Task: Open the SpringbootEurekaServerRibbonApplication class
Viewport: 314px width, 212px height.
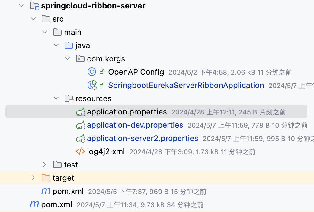Action: click(x=186, y=85)
